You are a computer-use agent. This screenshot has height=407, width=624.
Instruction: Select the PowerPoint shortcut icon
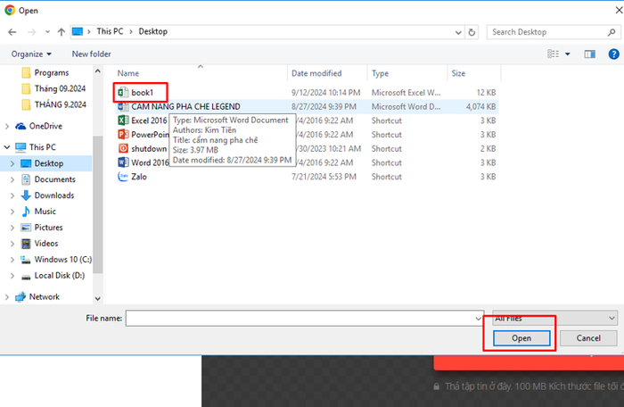123,135
